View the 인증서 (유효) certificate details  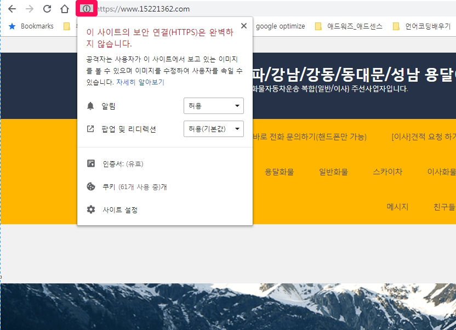point(122,163)
